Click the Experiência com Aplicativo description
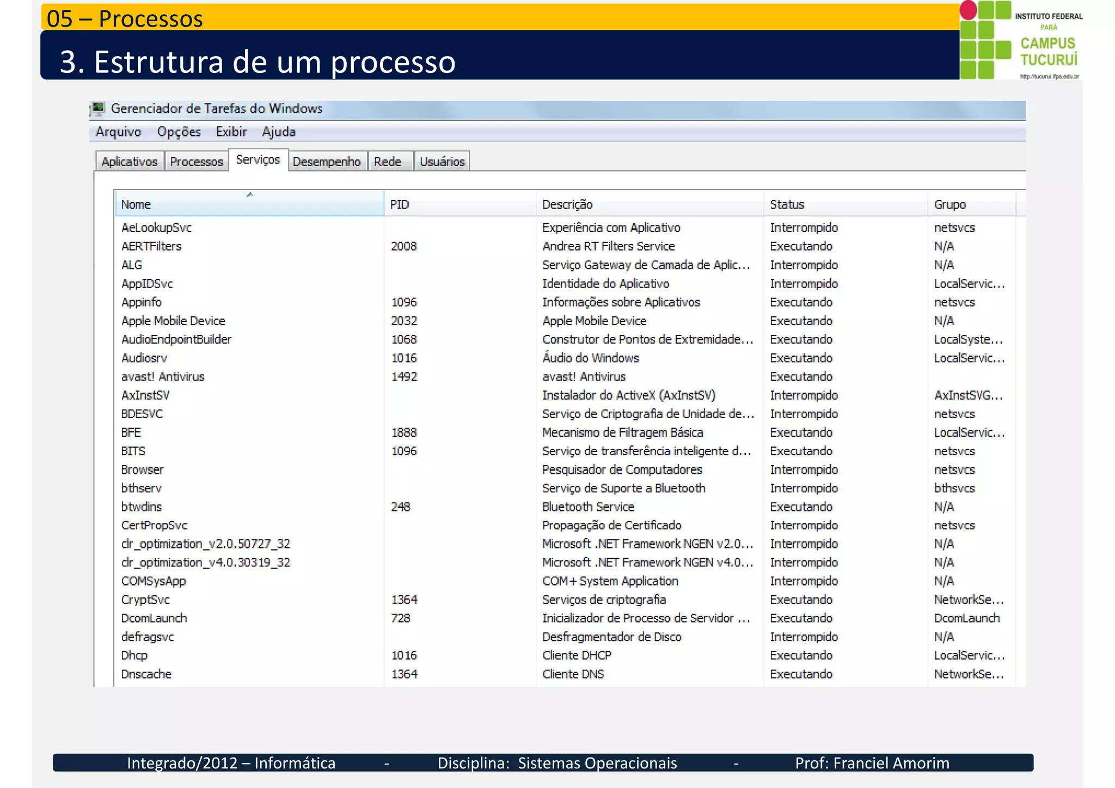1115x788 pixels. [611, 228]
